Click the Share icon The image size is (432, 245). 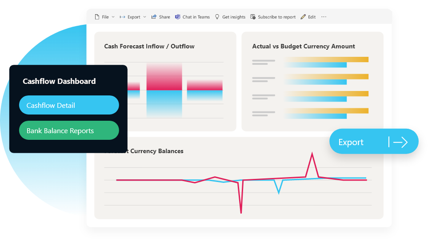[154, 17]
